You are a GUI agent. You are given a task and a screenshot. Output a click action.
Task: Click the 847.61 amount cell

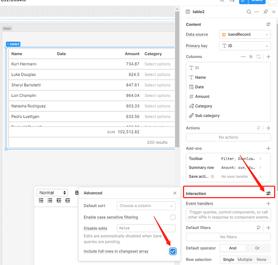[132, 85]
